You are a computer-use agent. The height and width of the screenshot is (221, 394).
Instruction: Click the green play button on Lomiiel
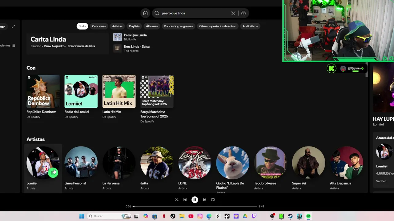tap(53, 173)
